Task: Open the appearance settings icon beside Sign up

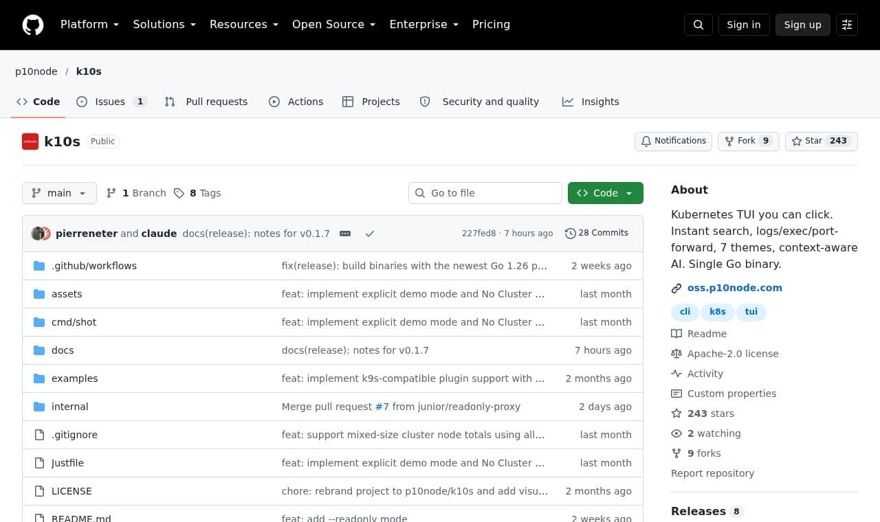Action: pyautogui.click(x=847, y=25)
